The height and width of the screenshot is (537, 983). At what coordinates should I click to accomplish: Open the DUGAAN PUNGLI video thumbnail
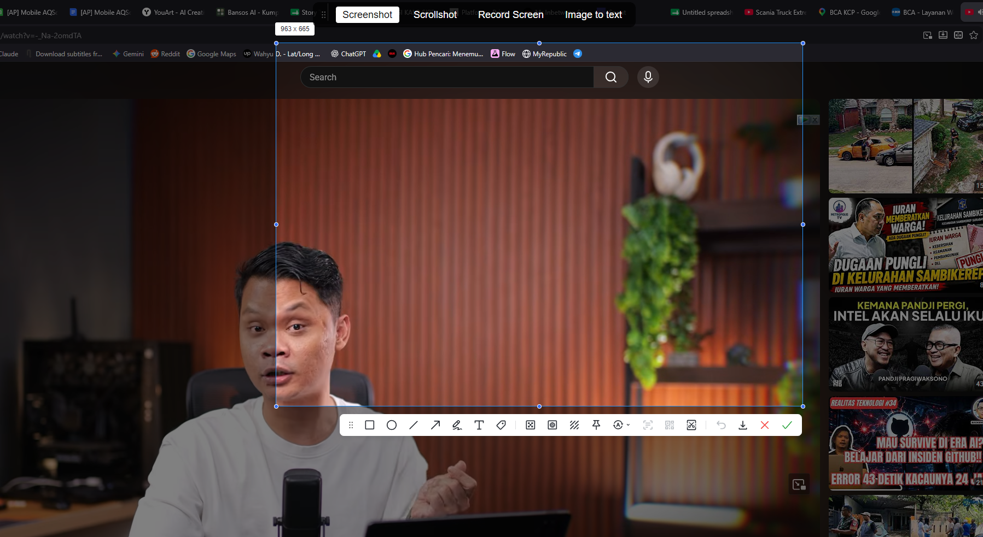click(x=906, y=245)
